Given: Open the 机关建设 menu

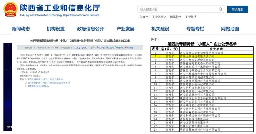Looking at the screenshot, I should [x=160, y=29].
